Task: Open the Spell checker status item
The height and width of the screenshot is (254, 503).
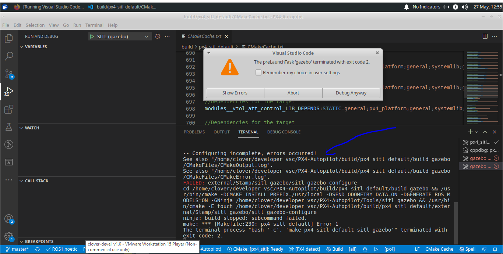Action: click(x=467, y=249)
